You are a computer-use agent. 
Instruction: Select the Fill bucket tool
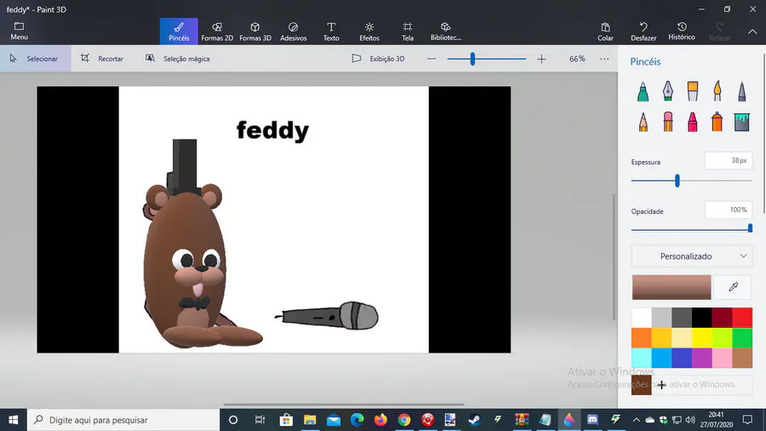[741, 122]
